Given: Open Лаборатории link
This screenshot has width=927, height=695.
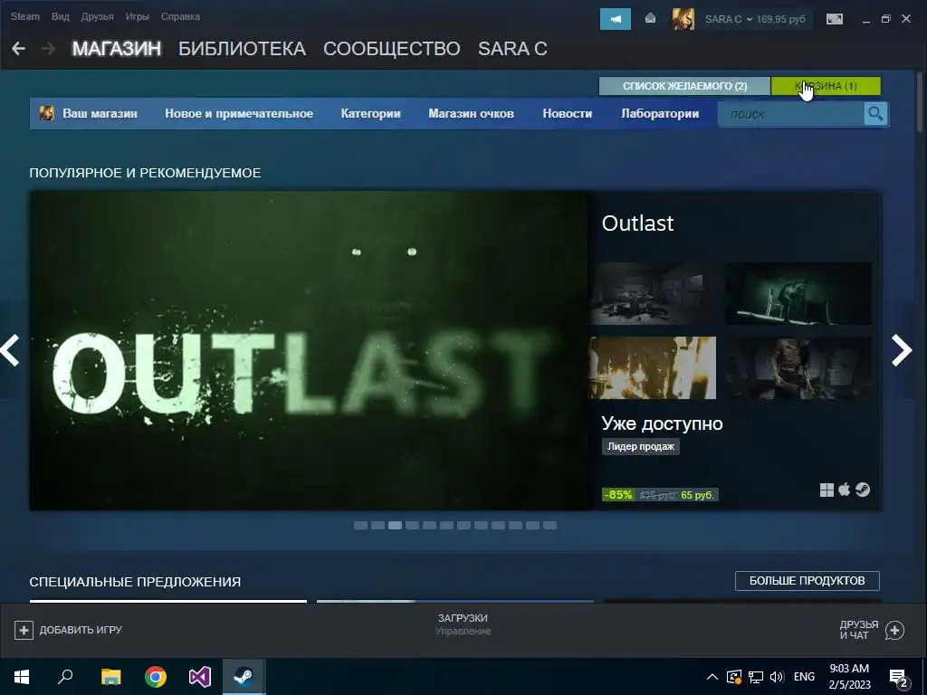Looking at the screenshot, I should tap(660, 113).
